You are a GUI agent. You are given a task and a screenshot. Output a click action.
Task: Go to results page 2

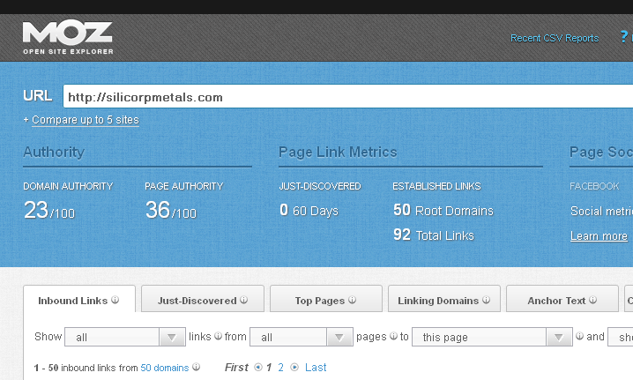point(280,368)
